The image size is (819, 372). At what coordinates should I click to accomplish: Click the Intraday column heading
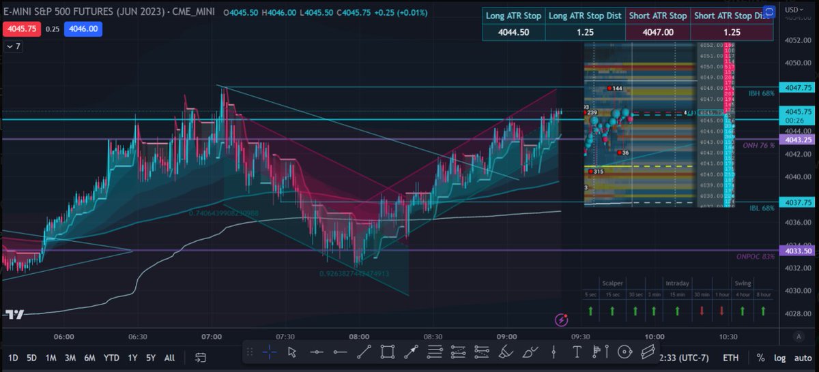[x=677, y=282]
